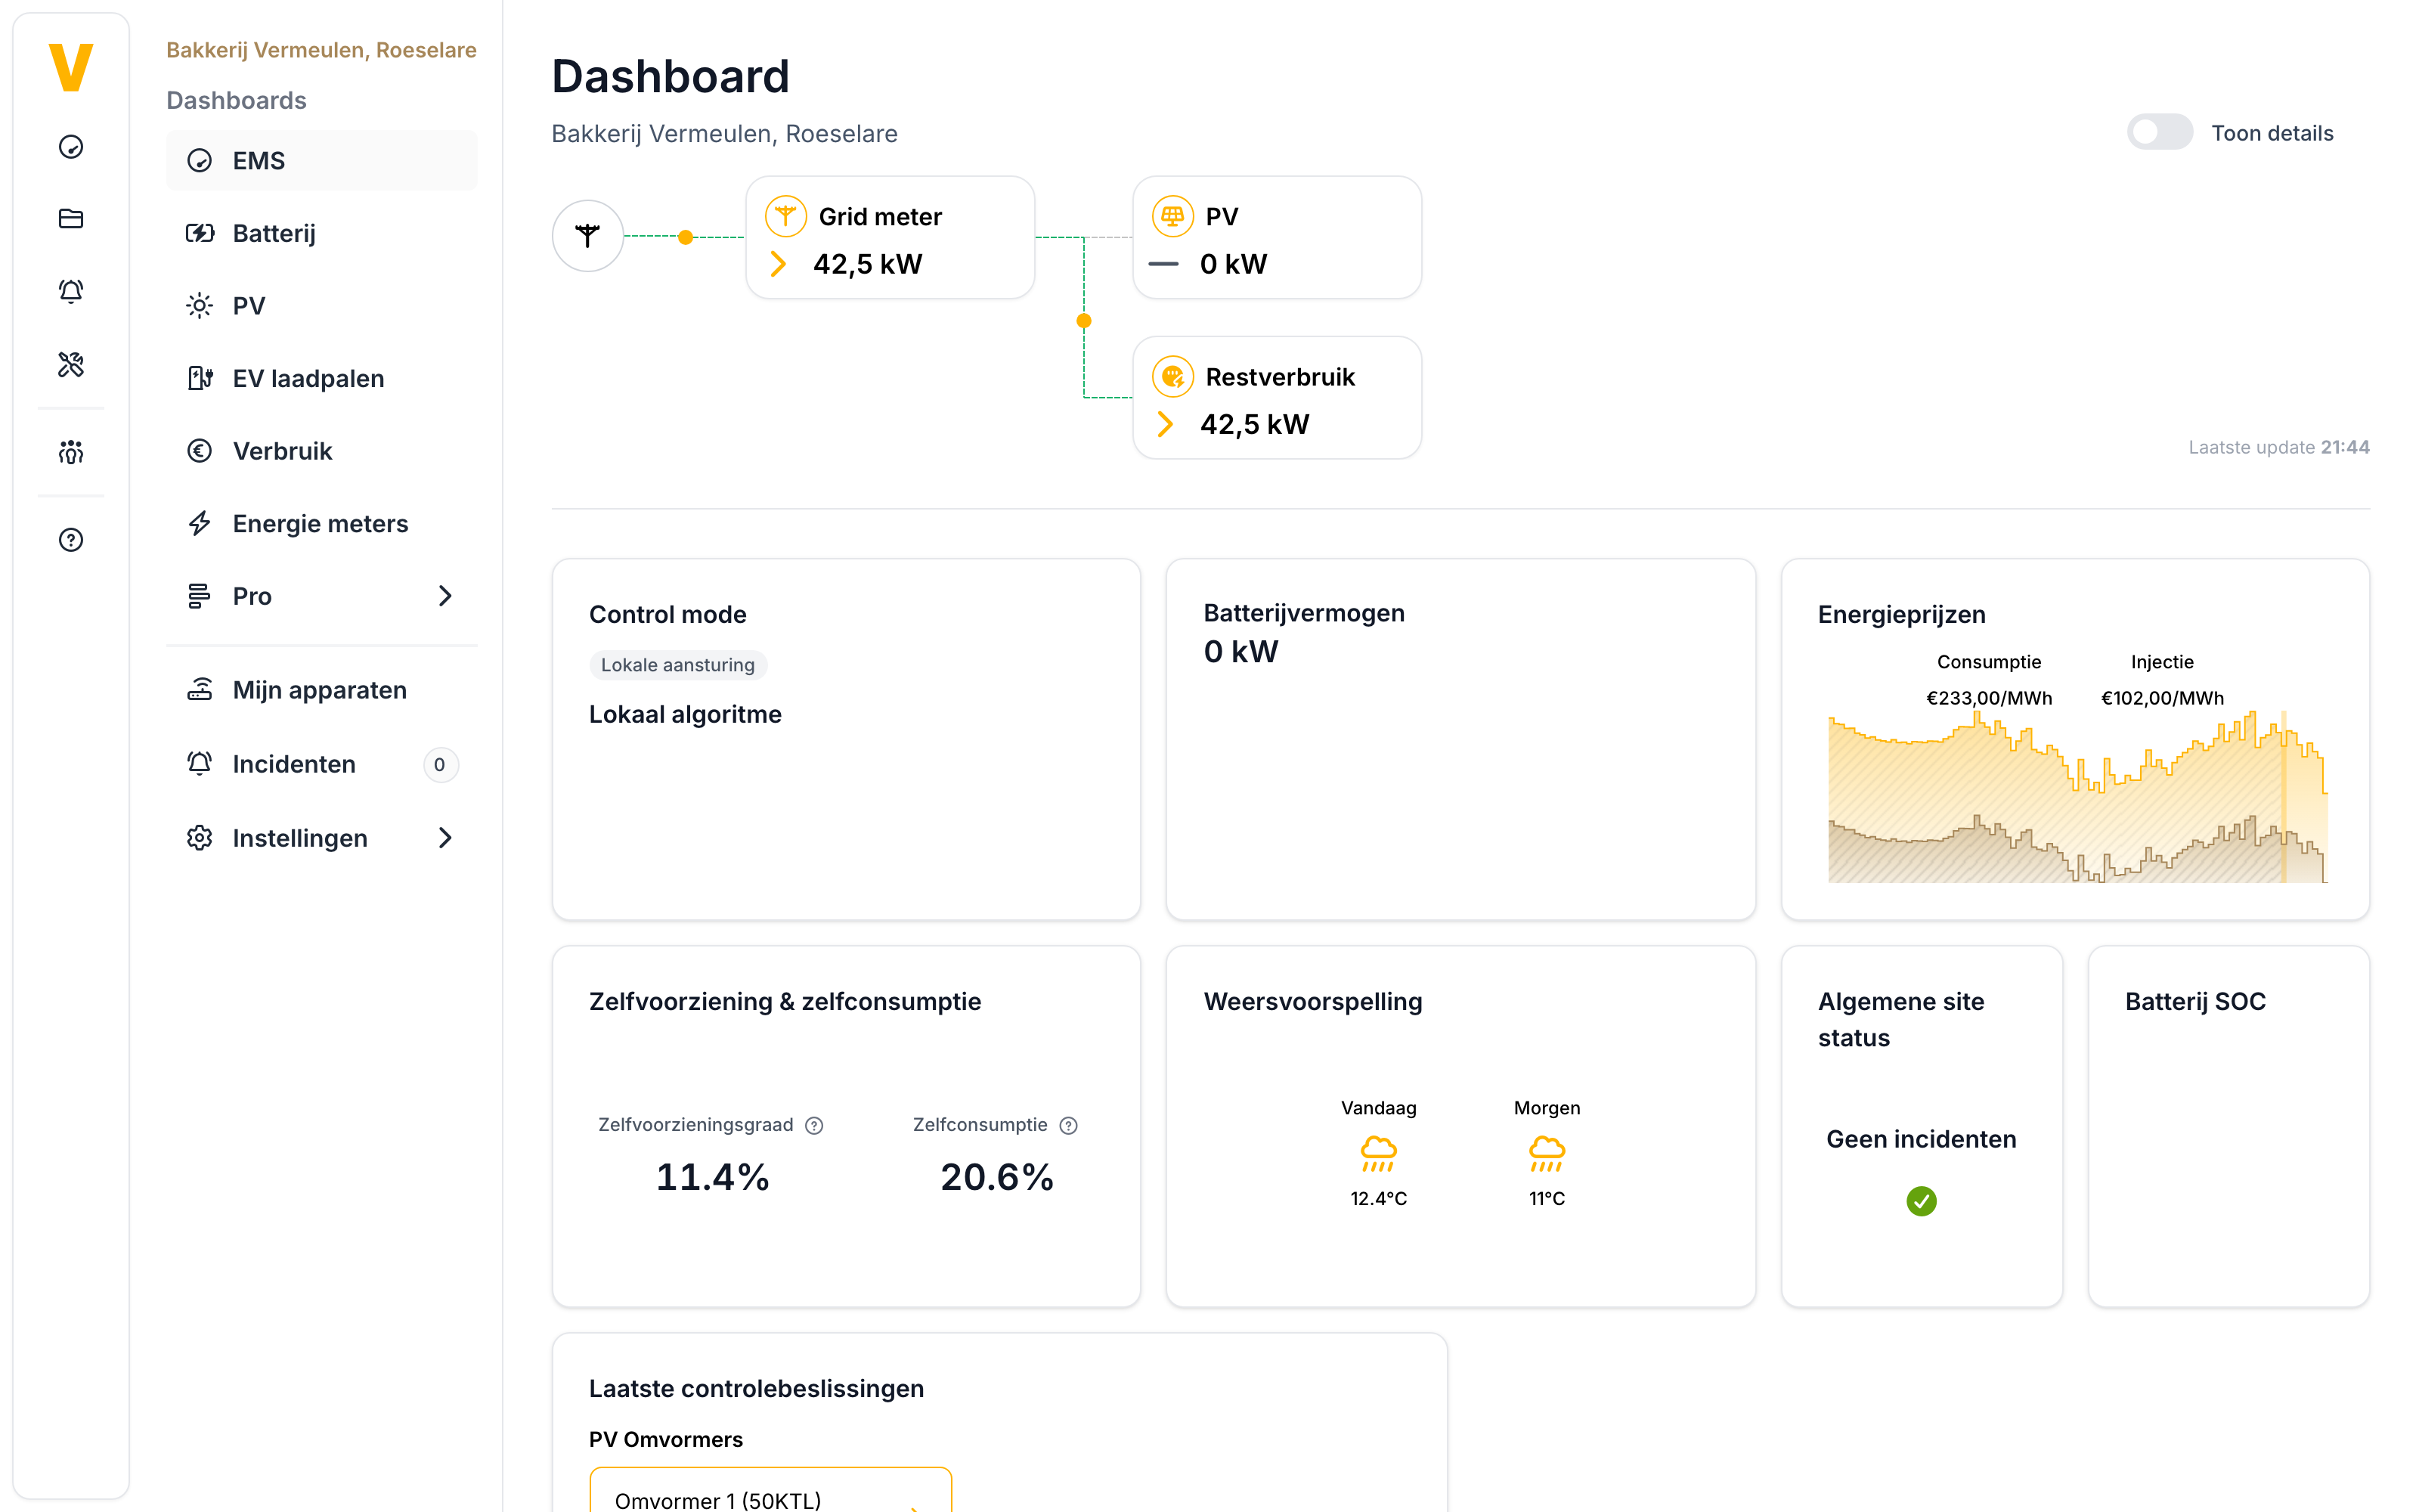Open the tools wrench icon in rail

tap(71, 364)
